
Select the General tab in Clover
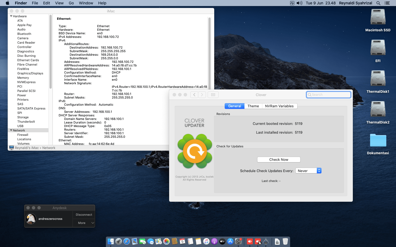coord(235,106)
